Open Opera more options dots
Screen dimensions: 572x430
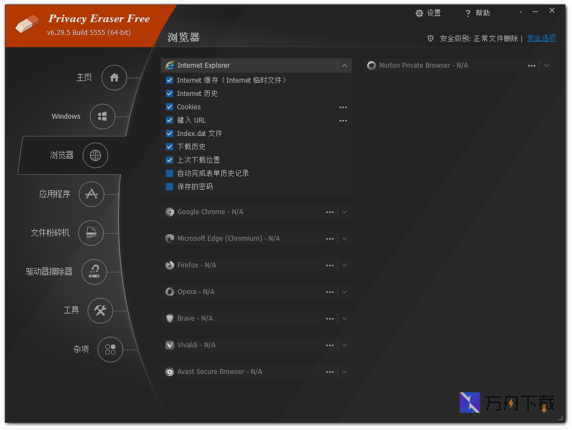pyautogui.click(x=330, y=292)
